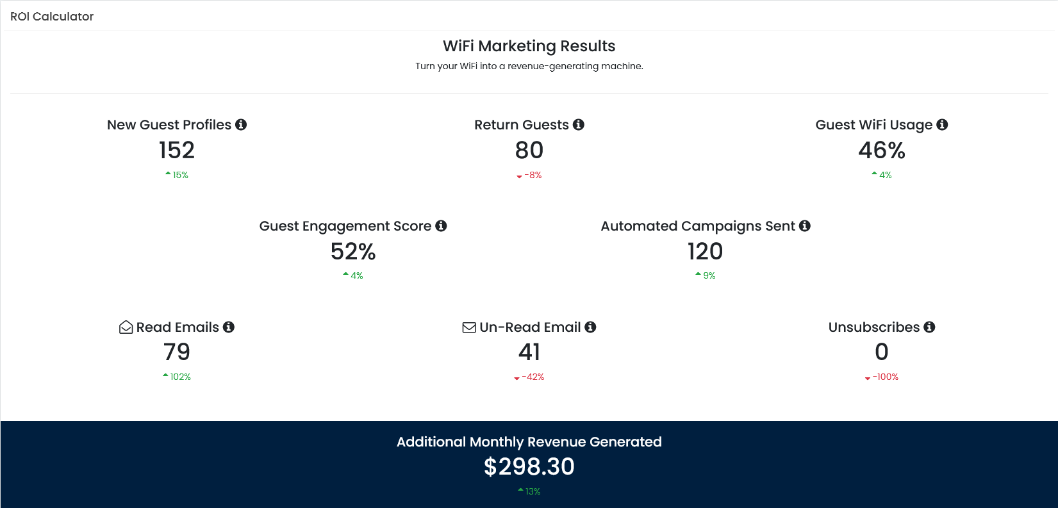Click the open envelope Read Emails icon
This screenshot has height=508, width=1058.
126,327
